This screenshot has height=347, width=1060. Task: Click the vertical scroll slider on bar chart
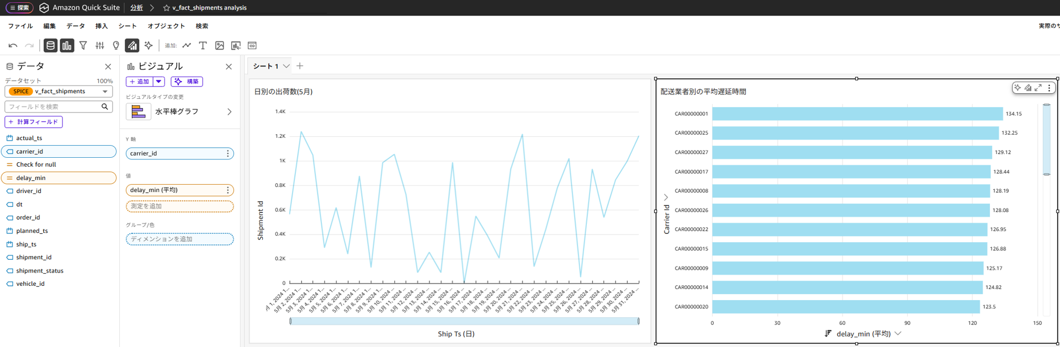(1046, 139)
